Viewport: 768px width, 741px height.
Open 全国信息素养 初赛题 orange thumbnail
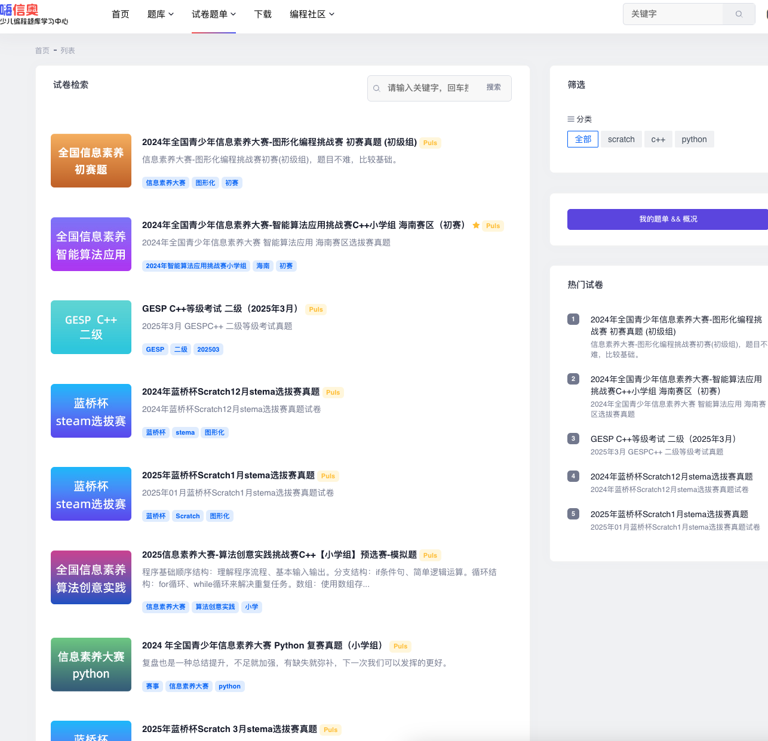click(91, 161)
